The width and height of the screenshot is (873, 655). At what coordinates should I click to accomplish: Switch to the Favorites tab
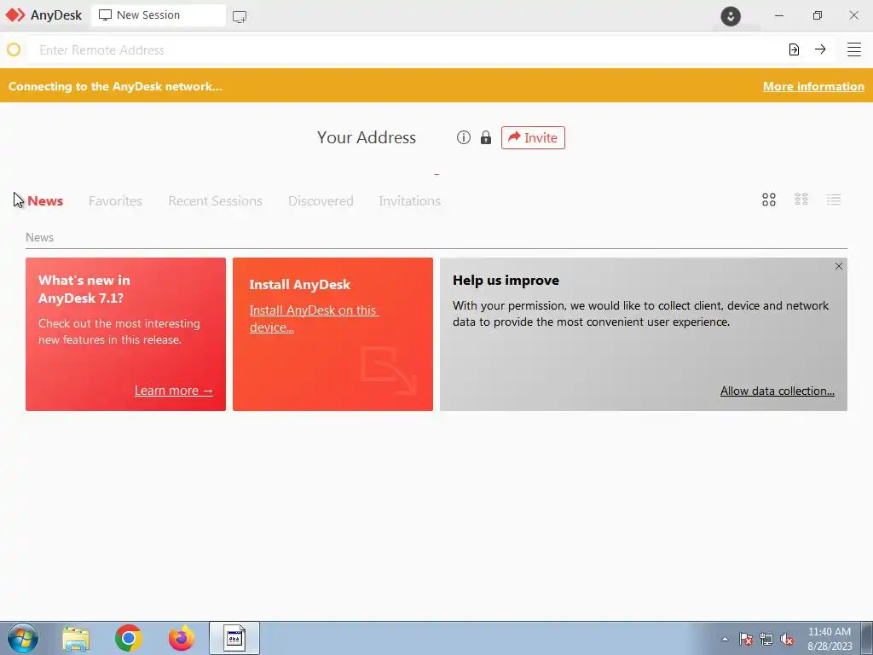click(115, 201)
